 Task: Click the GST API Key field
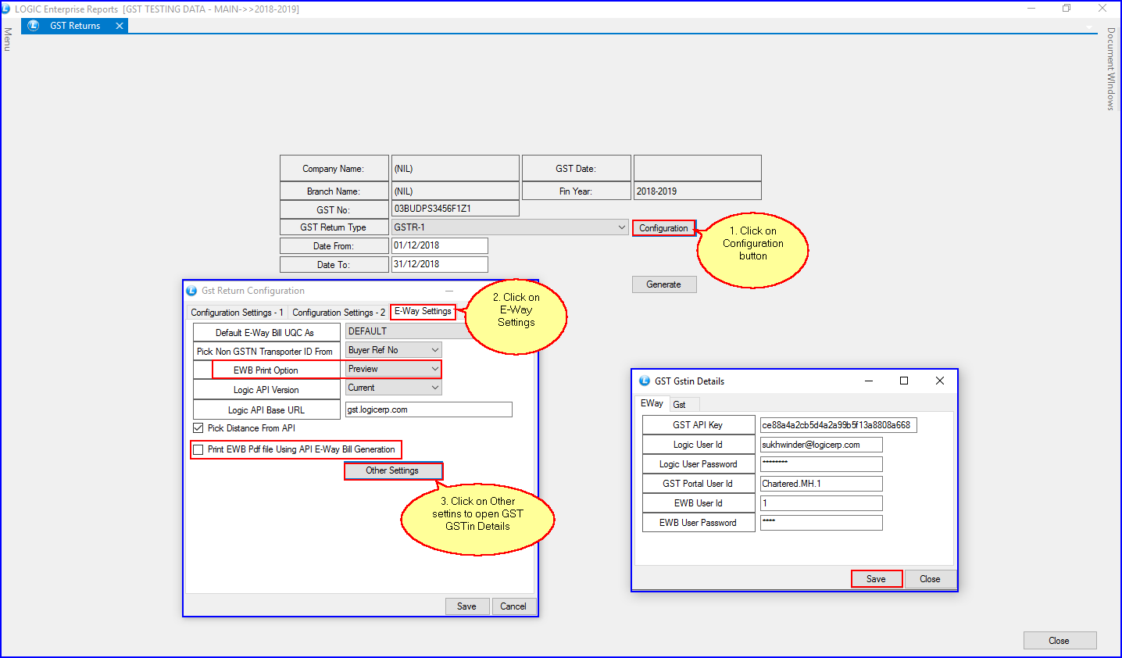838,425
